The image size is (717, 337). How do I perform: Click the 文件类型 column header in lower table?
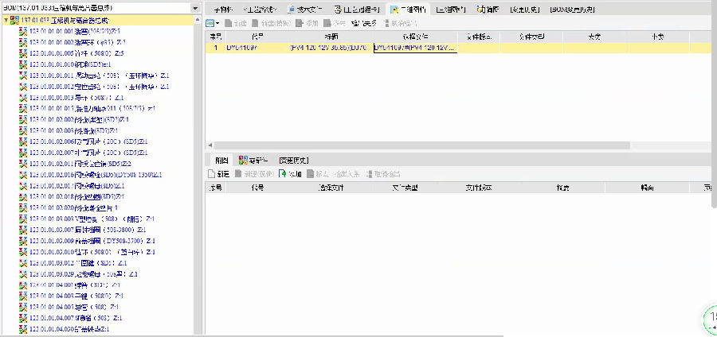coord(406,188)
